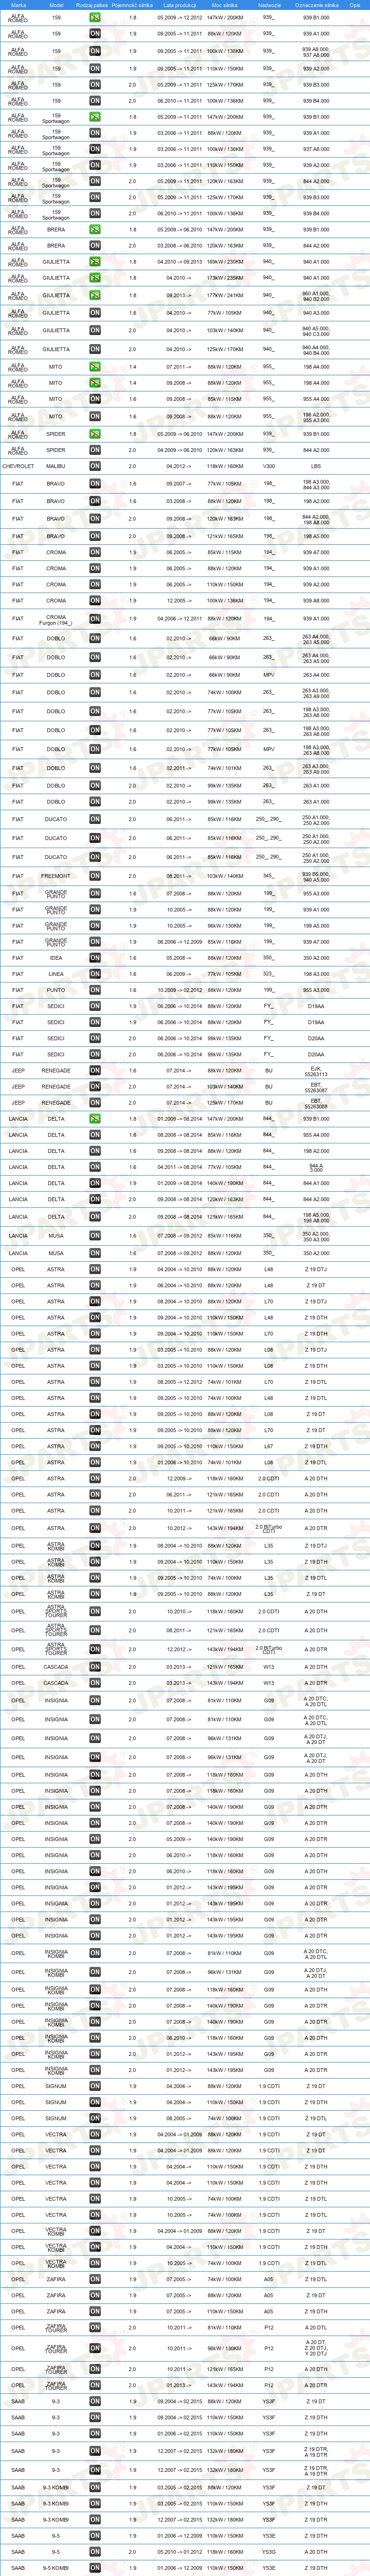Select the V300 body code cell

[x=269, y=466]
